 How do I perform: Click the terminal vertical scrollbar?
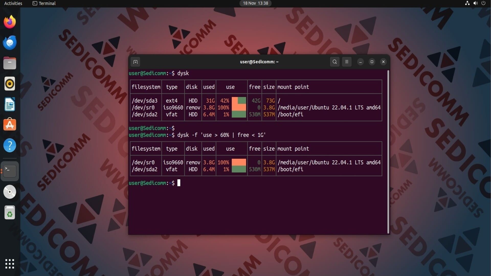pos(388,152)
